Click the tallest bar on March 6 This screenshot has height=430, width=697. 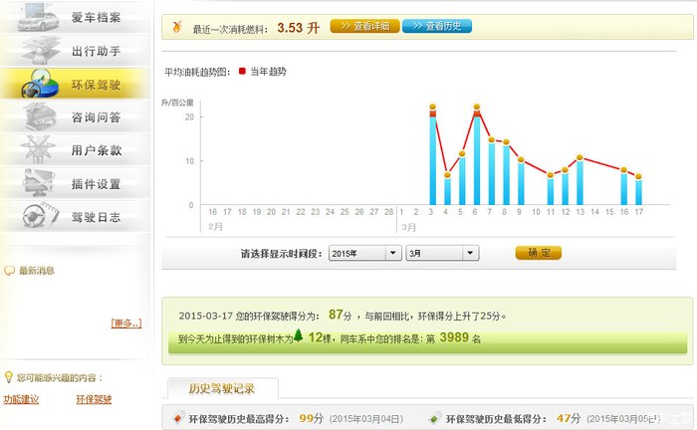point(477,159)
